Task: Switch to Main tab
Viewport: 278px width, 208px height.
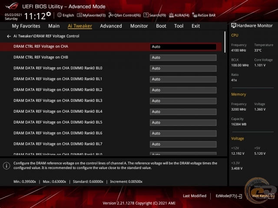Action: pyautogui.click(x=54, y=26)
